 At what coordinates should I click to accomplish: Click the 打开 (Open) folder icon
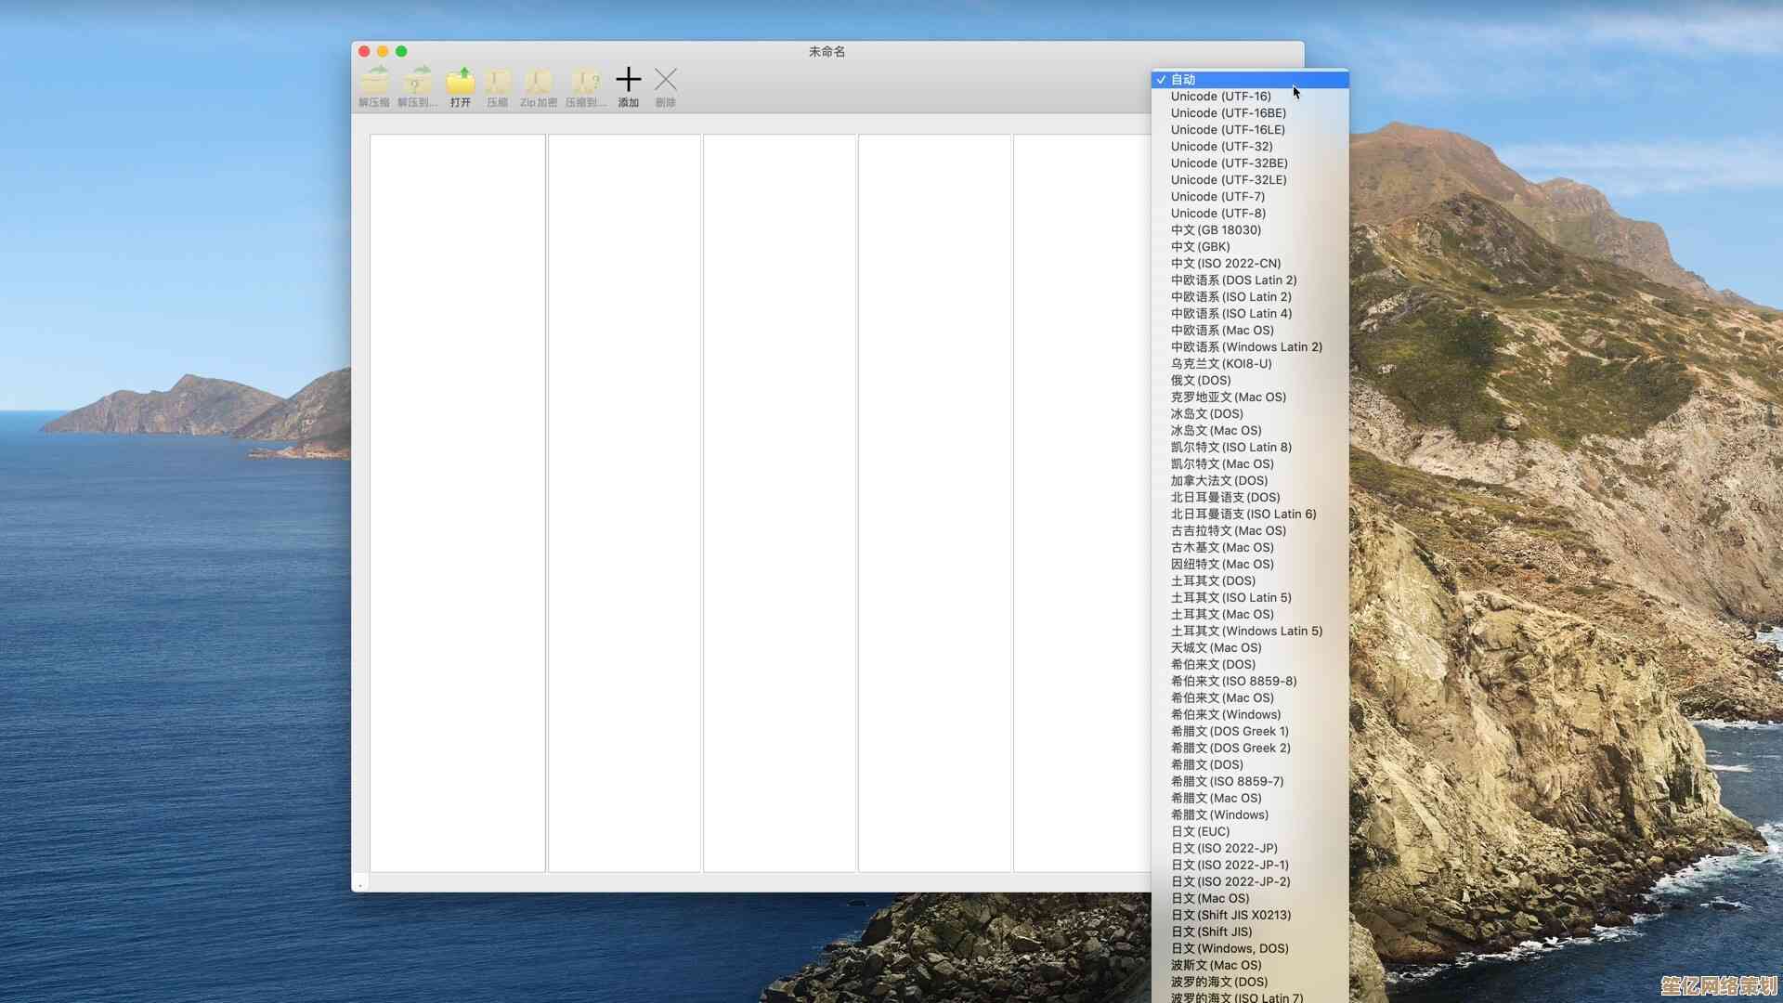pyautogui.click(x=461, y=84)
